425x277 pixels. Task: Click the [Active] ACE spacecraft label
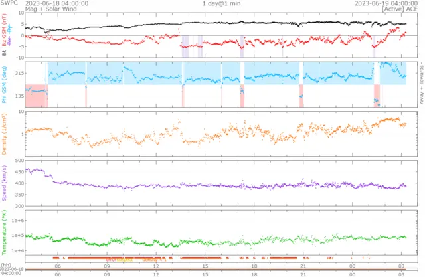400,9
